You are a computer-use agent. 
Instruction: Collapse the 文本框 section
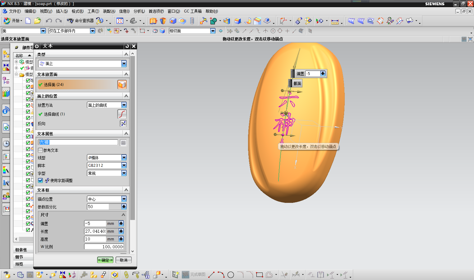click(126, 190)
